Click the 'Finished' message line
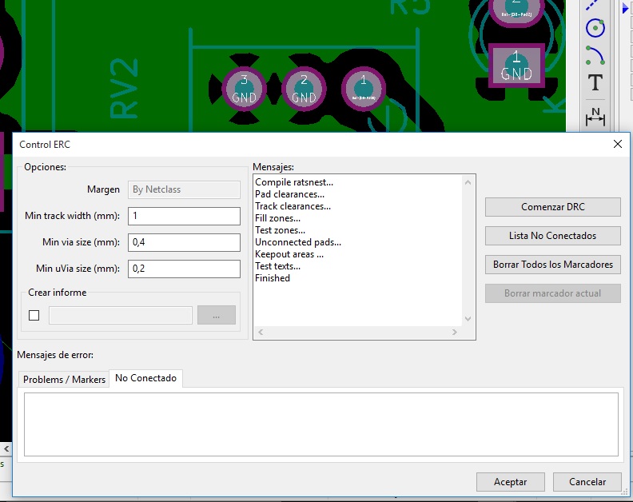This screenshot has height=502, width=633. coord(272,278)
